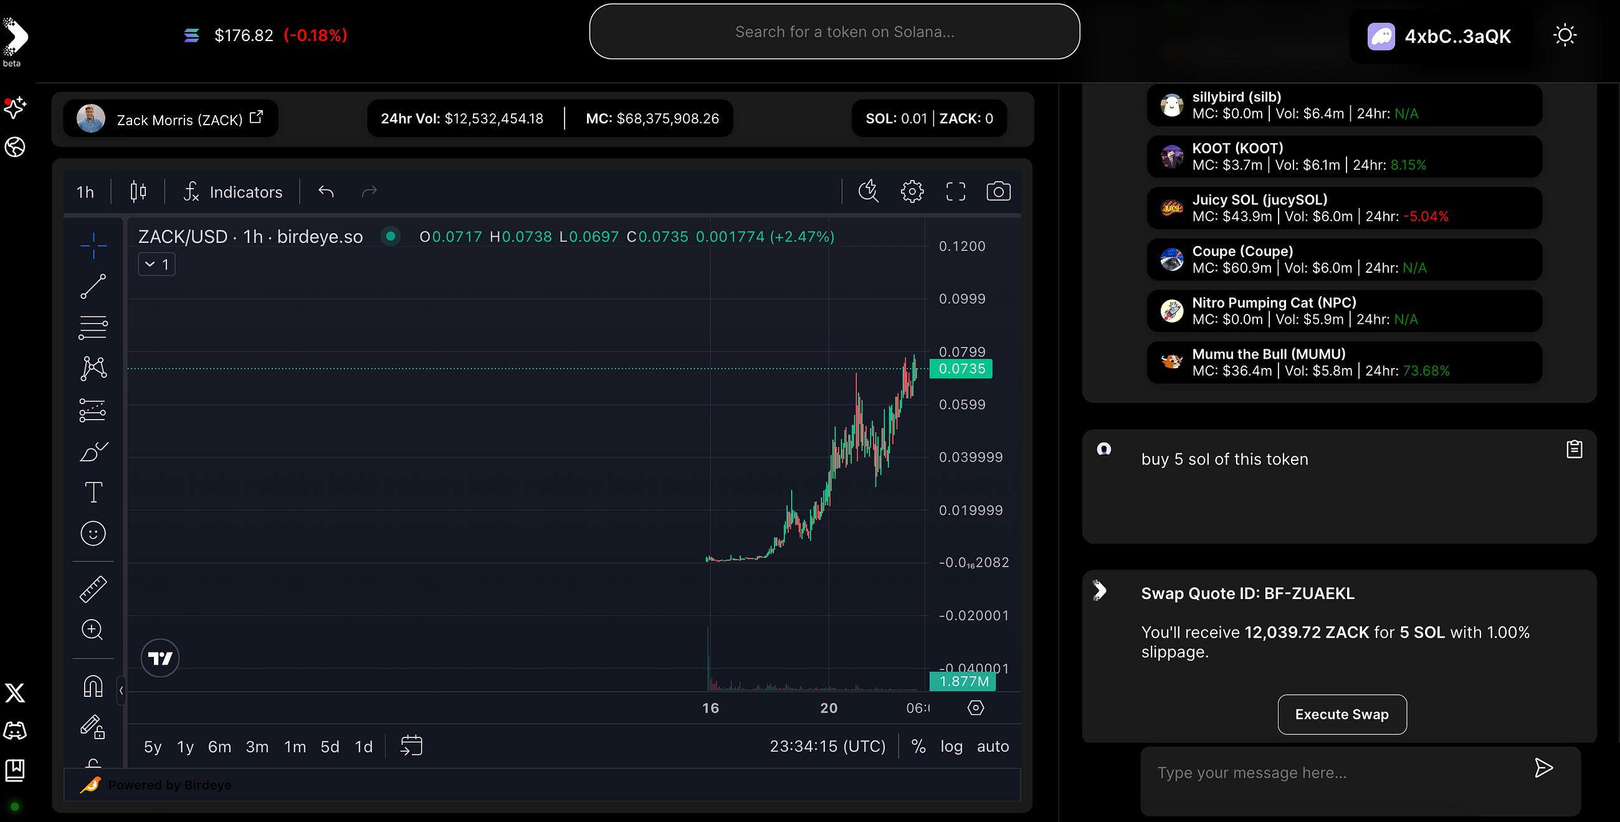Select the XABCD pattern tool

point(93,368)
